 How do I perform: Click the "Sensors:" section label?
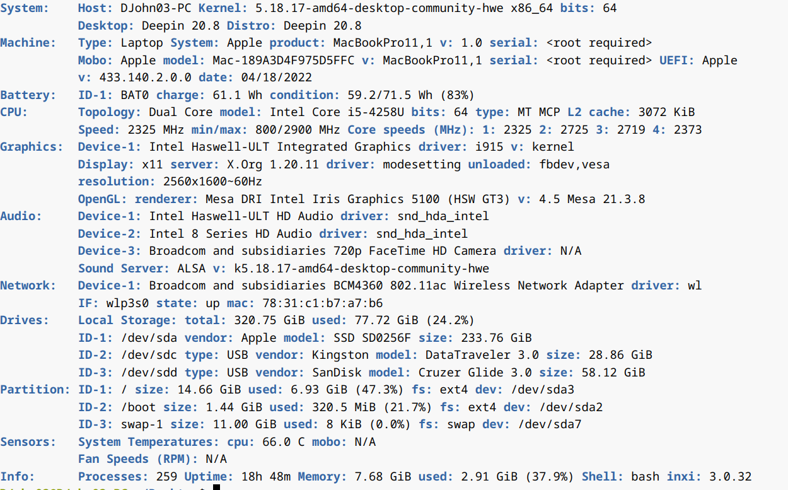pos(28,442)
